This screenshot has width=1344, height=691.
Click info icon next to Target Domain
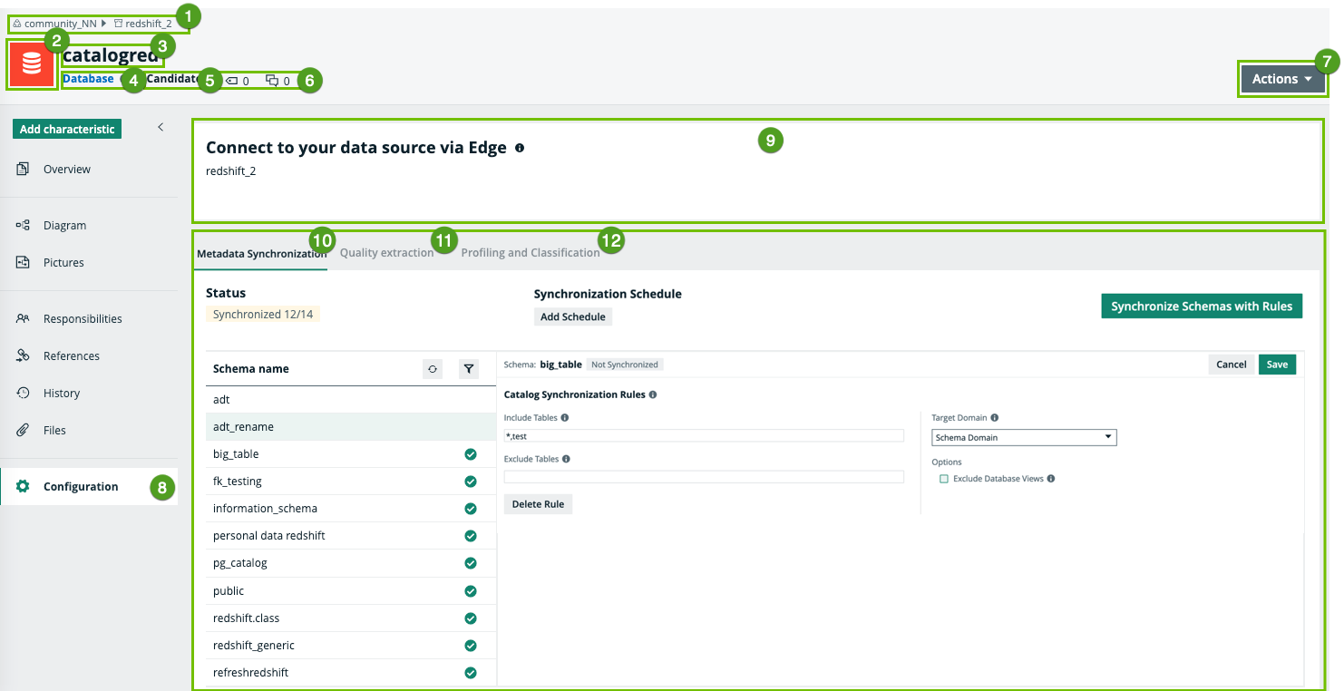tap(995, 418)
